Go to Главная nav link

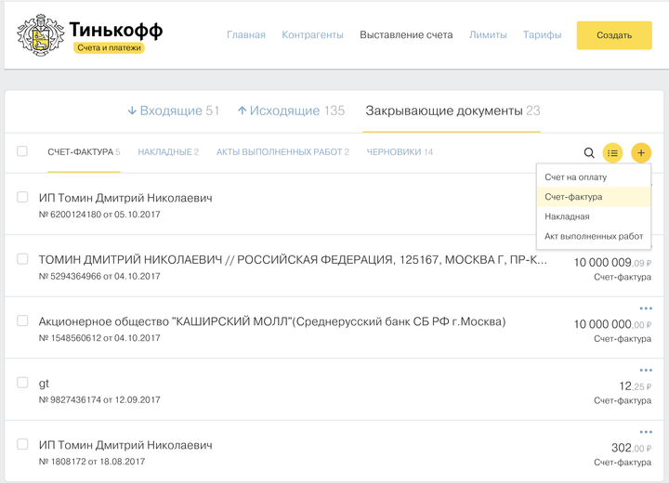[x=245, y=35]
